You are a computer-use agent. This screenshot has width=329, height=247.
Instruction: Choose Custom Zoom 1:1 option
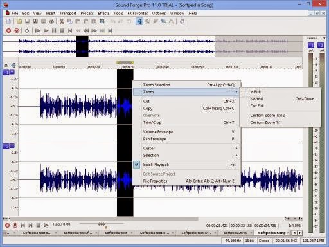click(x=265, y=123)
